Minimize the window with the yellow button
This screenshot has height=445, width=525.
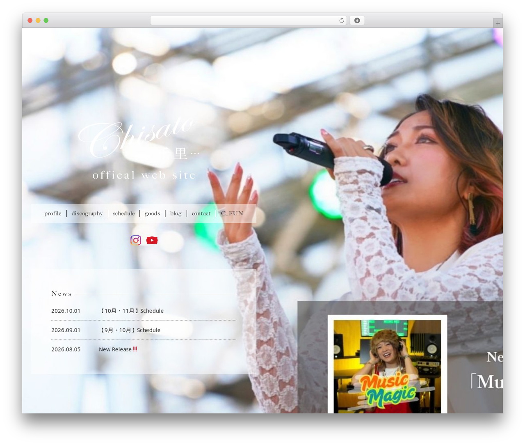click(x=38, y=21)
